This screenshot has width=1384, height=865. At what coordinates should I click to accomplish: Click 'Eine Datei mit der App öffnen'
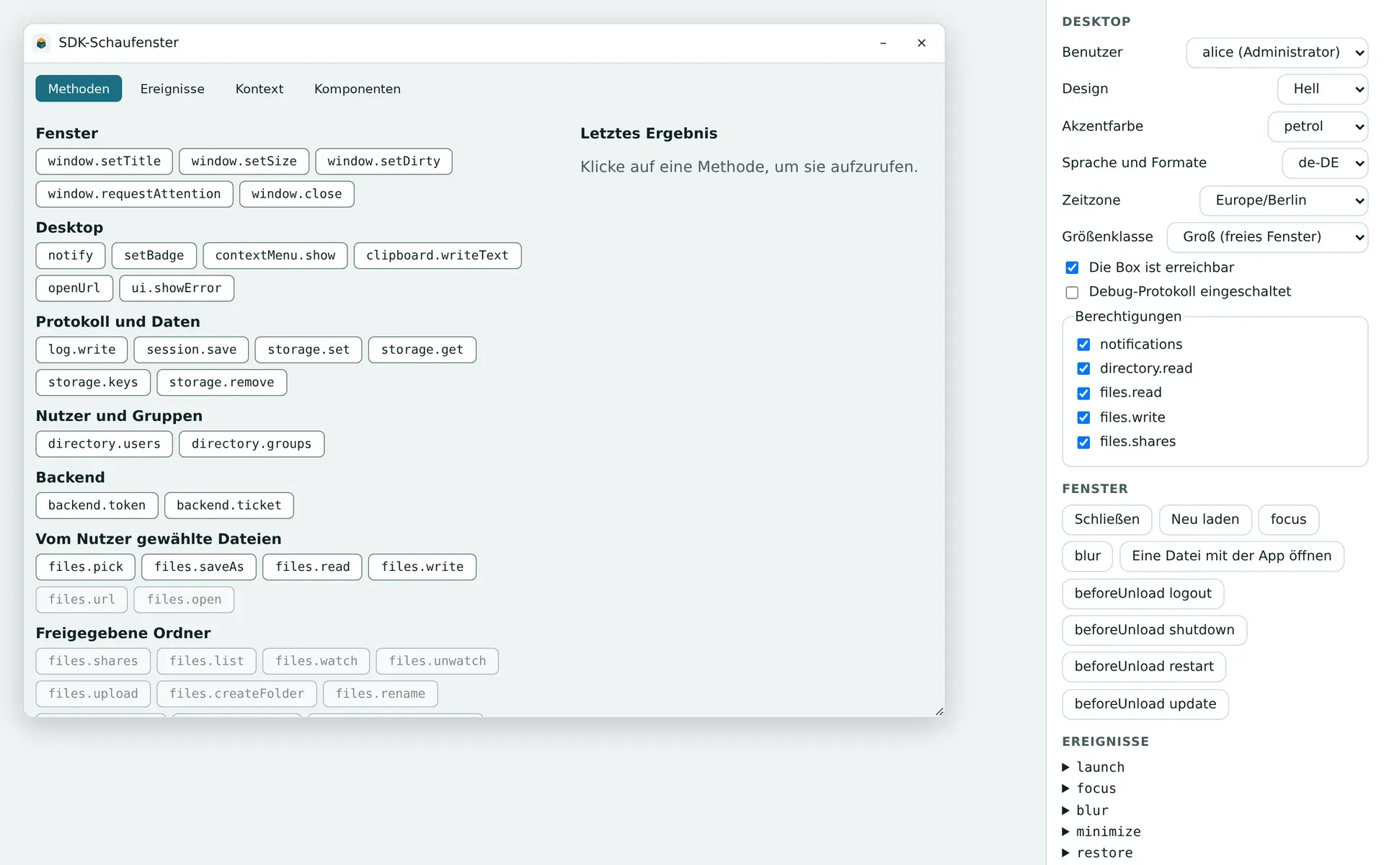(1232, 556)
